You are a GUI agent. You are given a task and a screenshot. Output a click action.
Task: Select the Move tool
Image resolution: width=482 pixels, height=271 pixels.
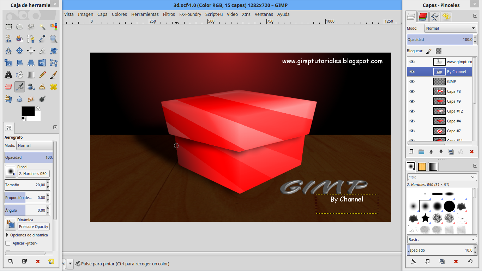coord(19,50)
